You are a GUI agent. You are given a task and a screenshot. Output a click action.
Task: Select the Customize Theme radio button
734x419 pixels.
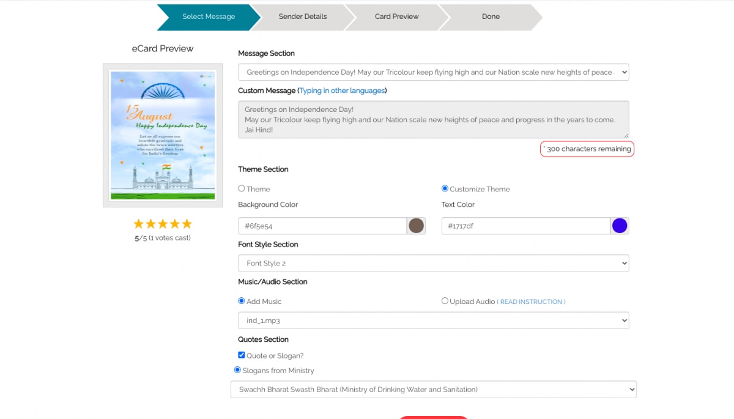tap(445, 188)
